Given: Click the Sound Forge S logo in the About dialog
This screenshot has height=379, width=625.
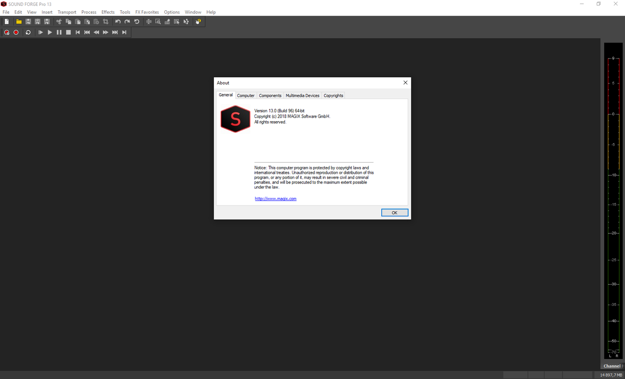Looking at the screenshot, I should coord(235,119).
